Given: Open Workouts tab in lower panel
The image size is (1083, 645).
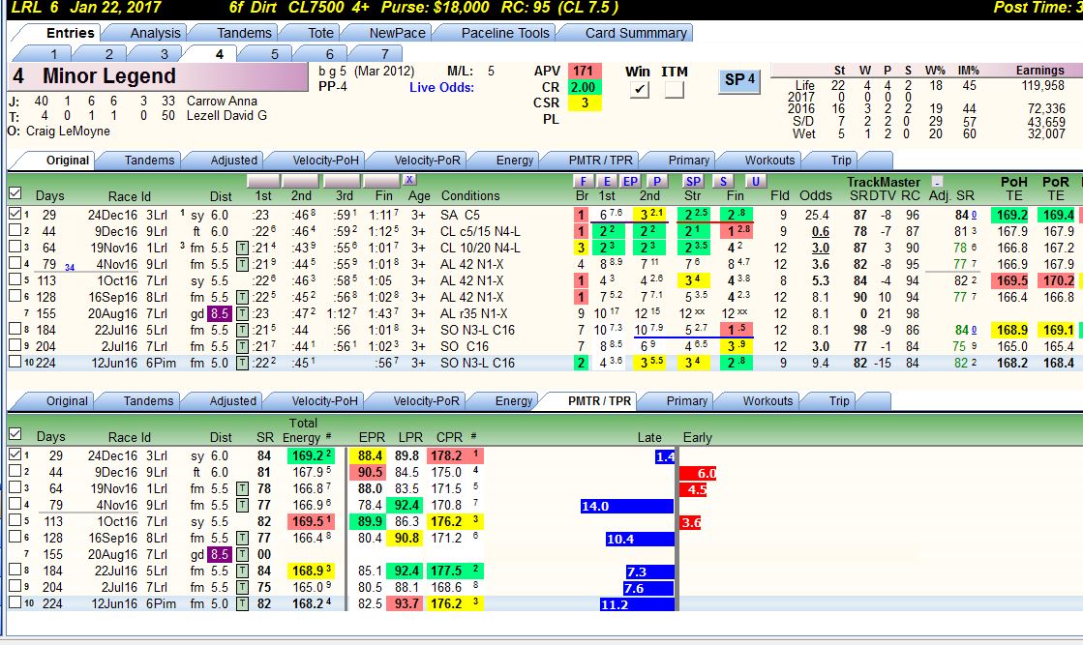Looking at the screenshot, I should pyautogui.click(x=767, y=400).
